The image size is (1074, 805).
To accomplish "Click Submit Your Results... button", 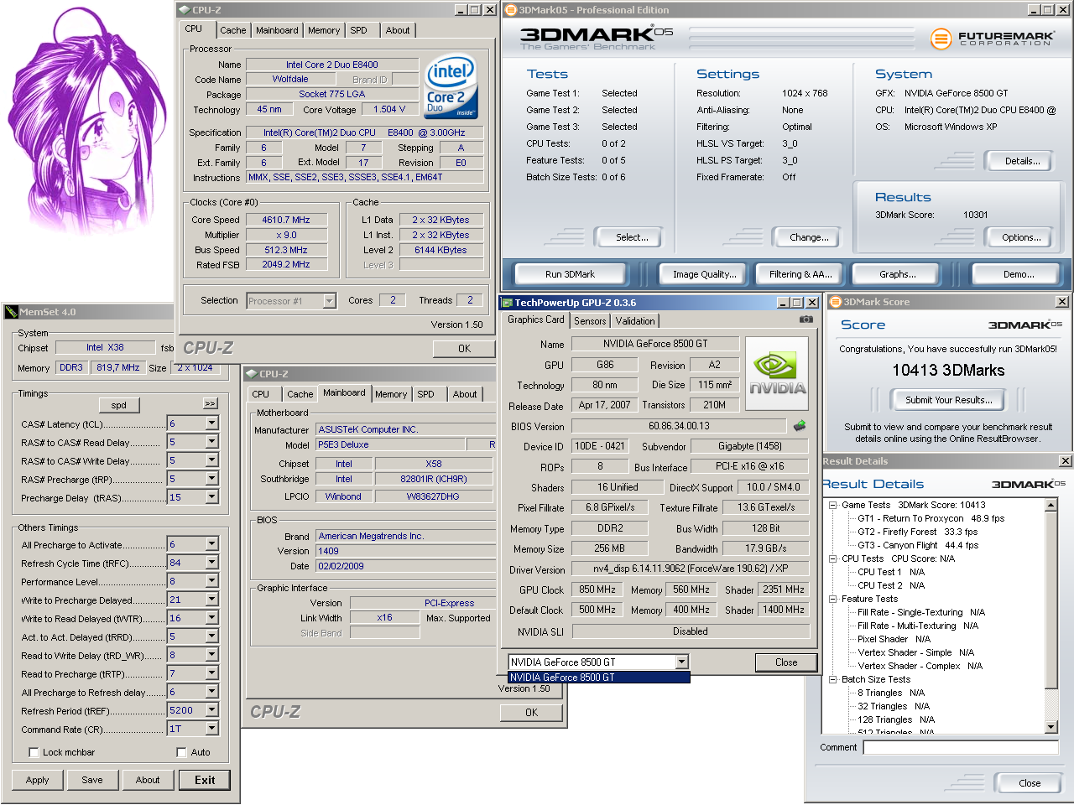I will [948, 400].
